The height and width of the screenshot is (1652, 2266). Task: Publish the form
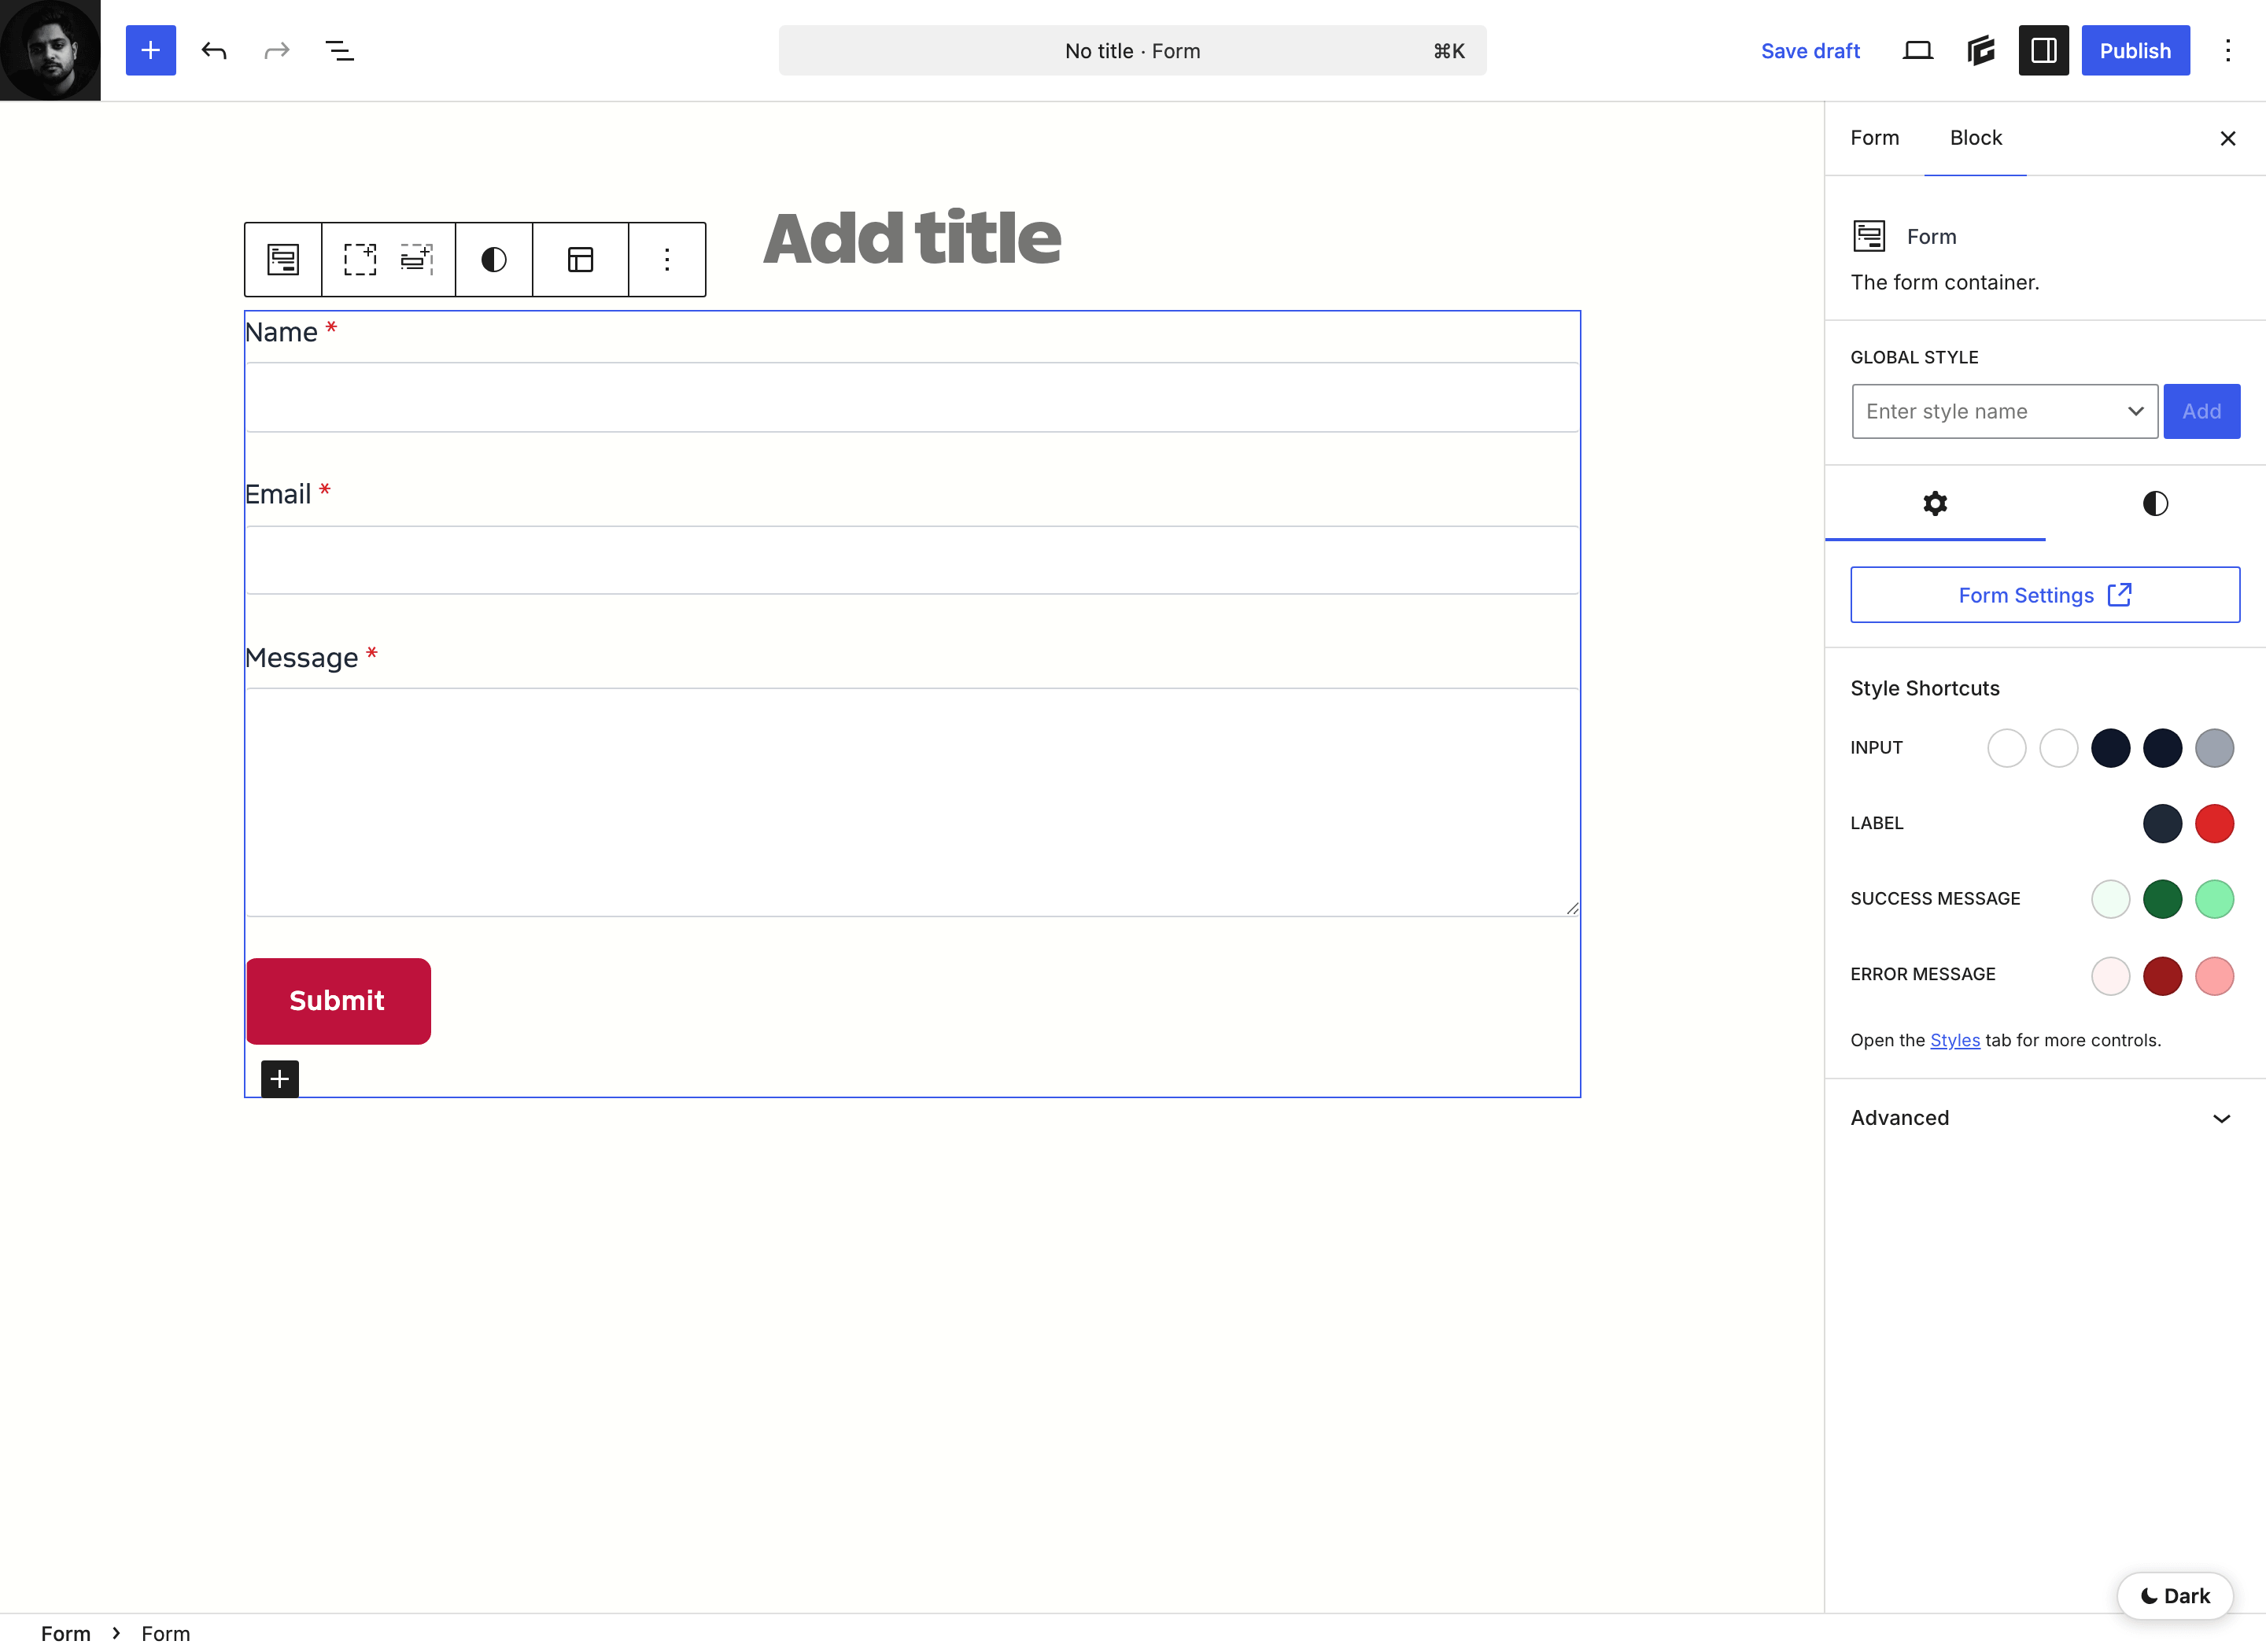pos(2135,50)
